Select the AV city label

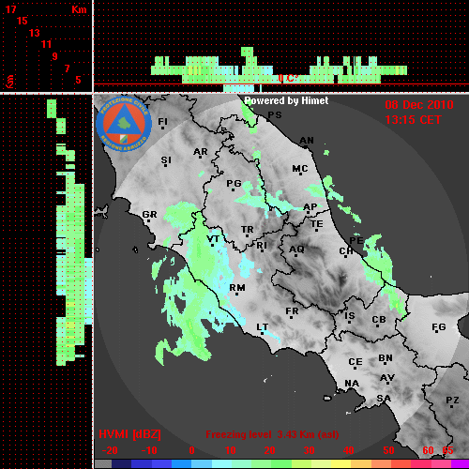pos(387,378)
